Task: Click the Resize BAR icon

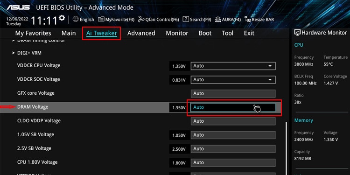Action: click(x=248, y=20)
